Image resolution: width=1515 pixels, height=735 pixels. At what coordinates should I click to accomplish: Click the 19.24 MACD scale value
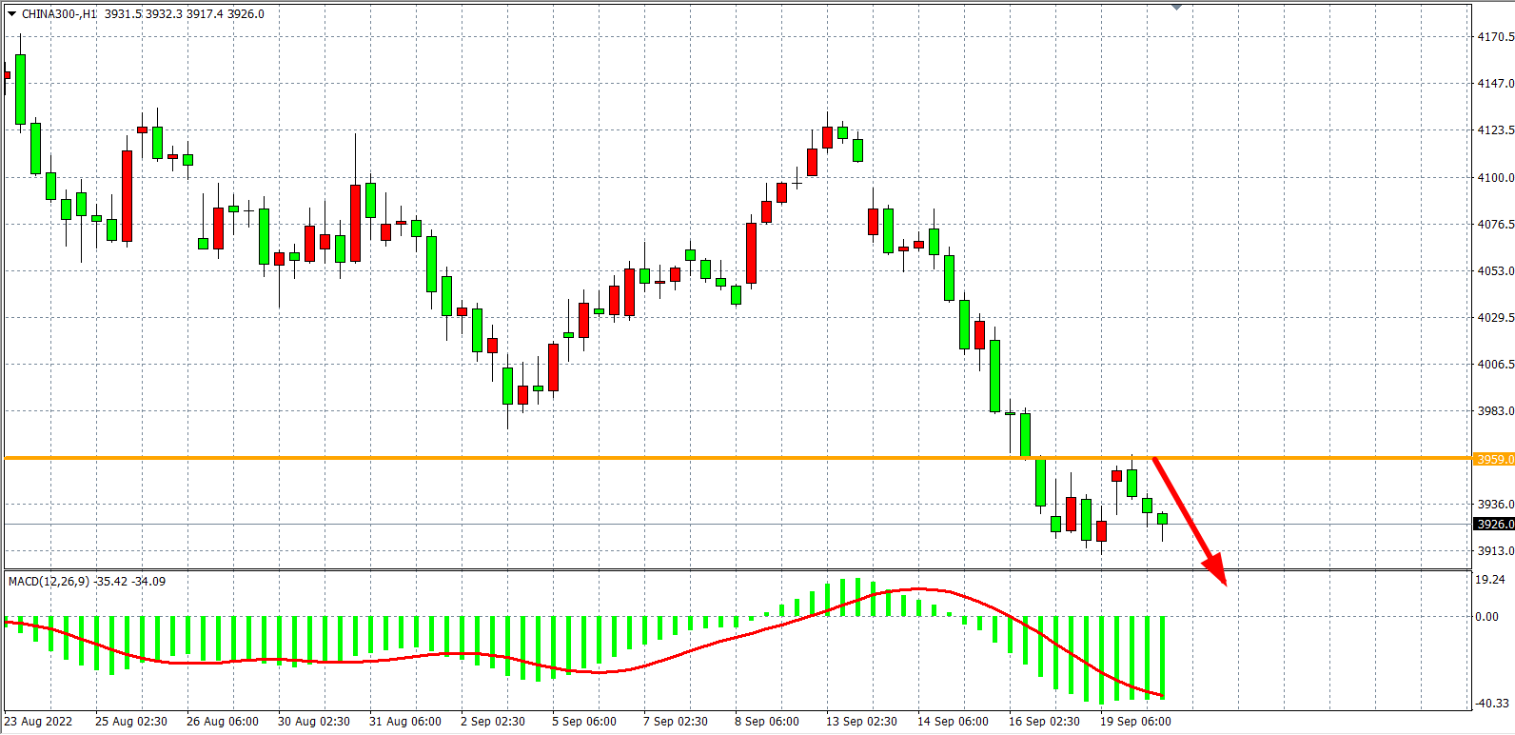coord(1488,580)
